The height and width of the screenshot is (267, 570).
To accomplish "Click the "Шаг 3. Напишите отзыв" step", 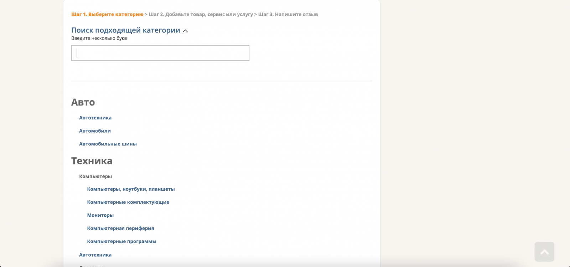I will coord(288,14).
